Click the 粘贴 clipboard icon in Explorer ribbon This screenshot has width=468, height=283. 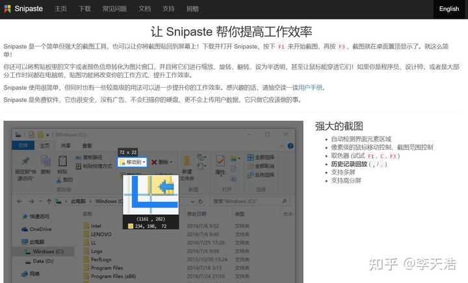[62, 161]
